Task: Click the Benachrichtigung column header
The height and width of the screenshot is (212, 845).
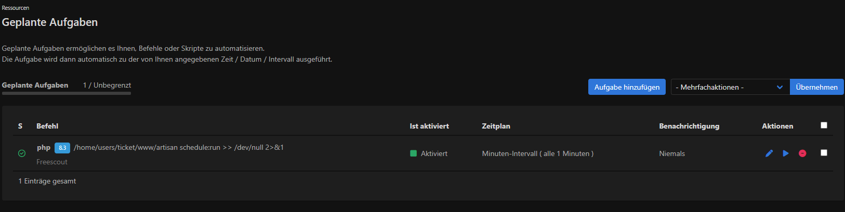Action: click(x=689, y=126)
